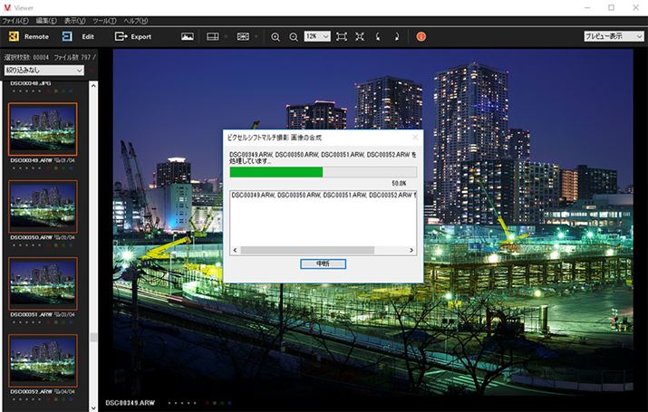Select the DSC00350.ARW thumbnail
Image resolution: width=648 pixels, height=412 pixels.
pyautogui.click(x=43, y=205)
